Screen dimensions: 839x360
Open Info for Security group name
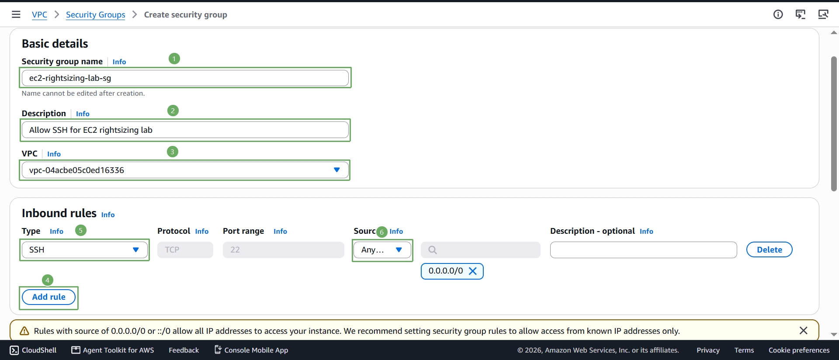(x=119, y=62)
